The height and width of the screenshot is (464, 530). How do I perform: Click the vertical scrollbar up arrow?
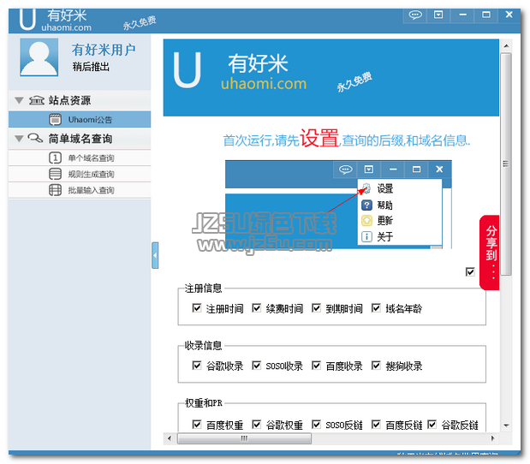[506, 45]
